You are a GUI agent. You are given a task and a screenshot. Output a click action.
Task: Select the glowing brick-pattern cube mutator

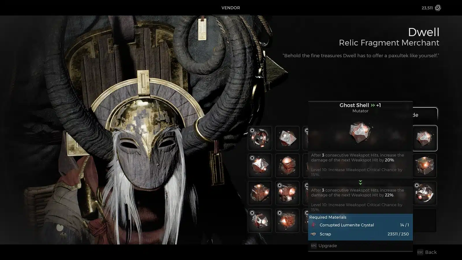click(287, 220)
